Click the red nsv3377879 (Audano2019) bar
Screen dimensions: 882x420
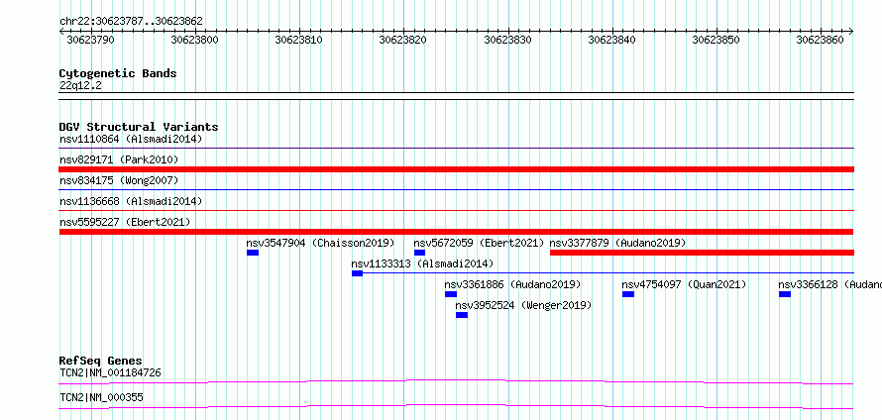[702, 253]
